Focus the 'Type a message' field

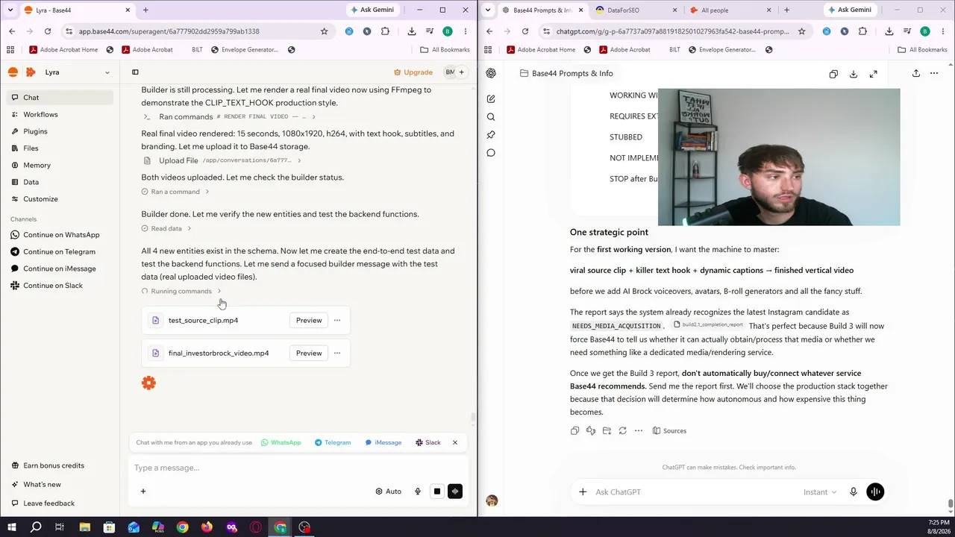coord(298,468)
